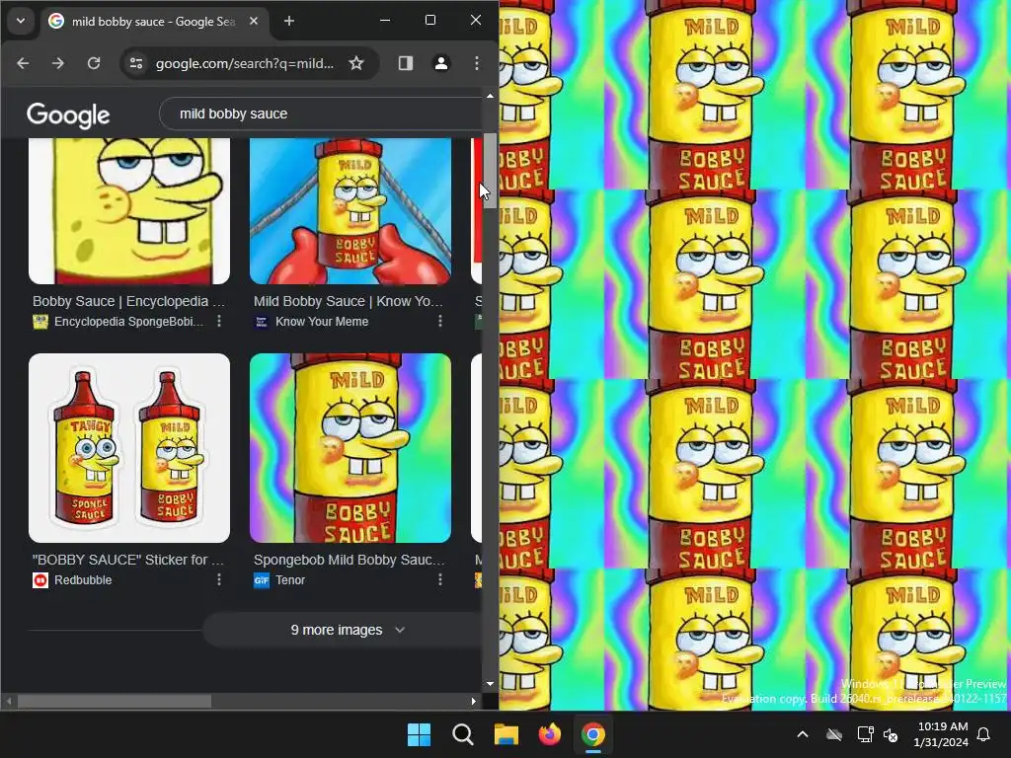Open options menu for Tenor result
Image resolution: width=1011 pixels, height=758 pixels.
pyautogui.click(x=440, y=579)
